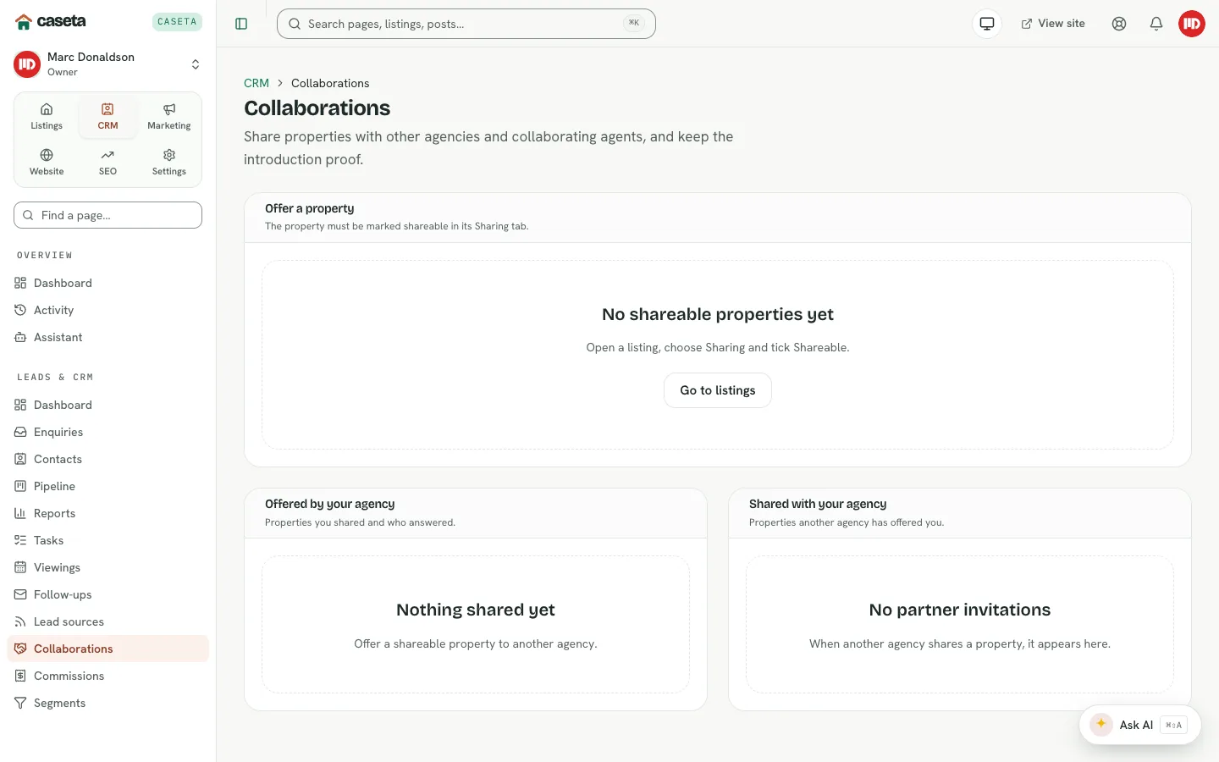
Task: Click the Caseta home logo icon
Action: coord(24,22)
